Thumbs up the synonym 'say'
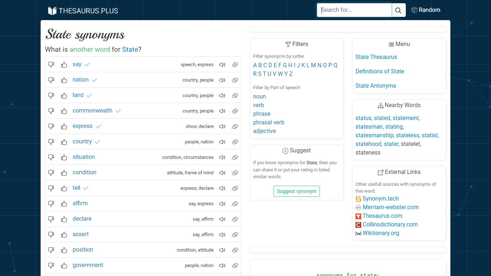The image size is (491, 276). click(x=64, y=65)
